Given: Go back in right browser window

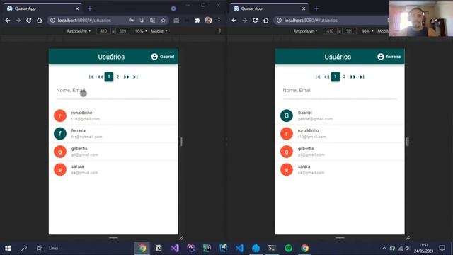Looking at the screenshot, I should pyautogui.click(x=234, y=21).
